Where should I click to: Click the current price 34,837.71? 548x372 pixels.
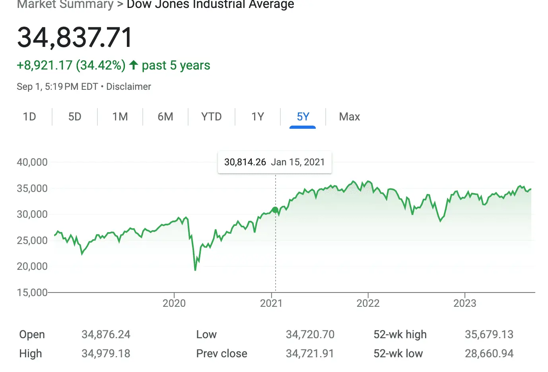click(75, 38)
